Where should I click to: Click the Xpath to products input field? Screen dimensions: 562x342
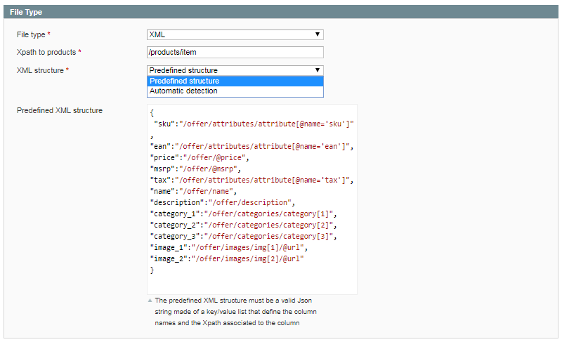(235, 52)
